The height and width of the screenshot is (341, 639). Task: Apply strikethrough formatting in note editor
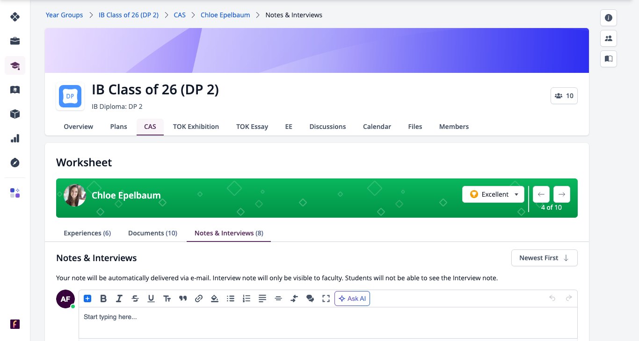pyautogui.click(x=135, y=298)
